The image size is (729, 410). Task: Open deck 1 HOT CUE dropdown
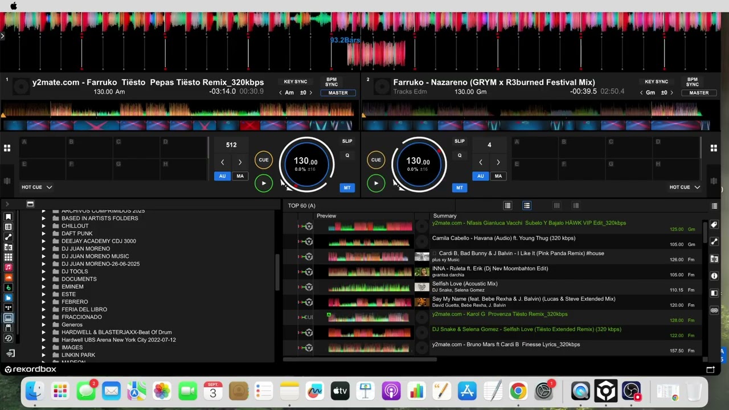click(x=37, y=187)
